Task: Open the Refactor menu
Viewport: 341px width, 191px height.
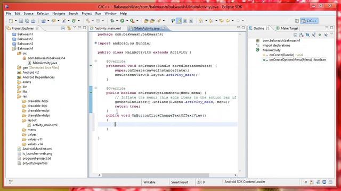Action: (x=43, y=13)
